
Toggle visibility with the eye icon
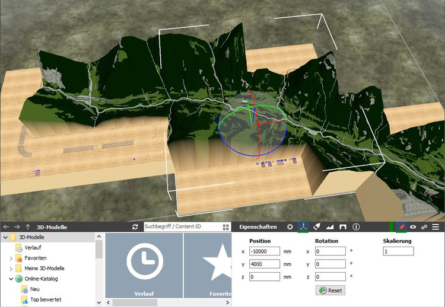[413, 227]
